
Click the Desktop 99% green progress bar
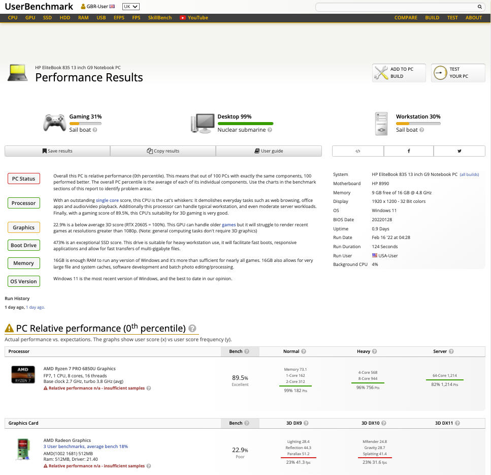pyautogui.click(x=245, y=124)
